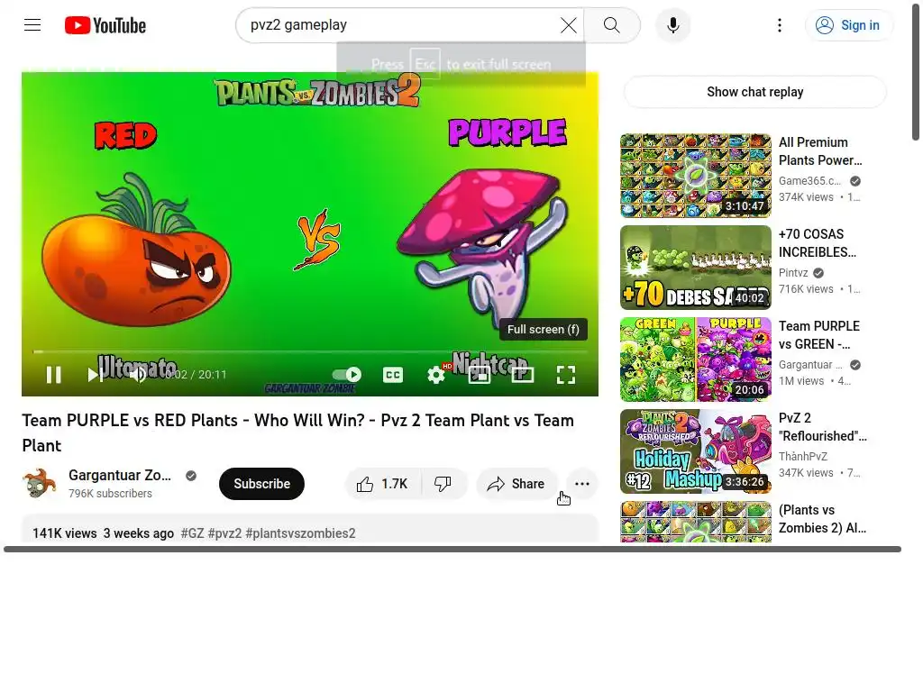Click channel name ThànhPvZ

pyautogui.click(x=802, y=456)
